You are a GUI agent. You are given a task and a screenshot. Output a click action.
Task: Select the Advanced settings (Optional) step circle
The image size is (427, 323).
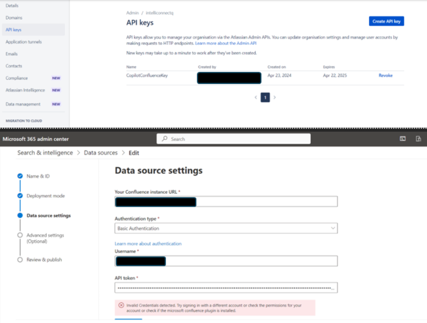[x=19, y=235]
